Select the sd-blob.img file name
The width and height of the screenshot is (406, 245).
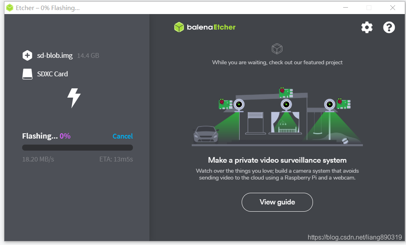pos(55,55)
